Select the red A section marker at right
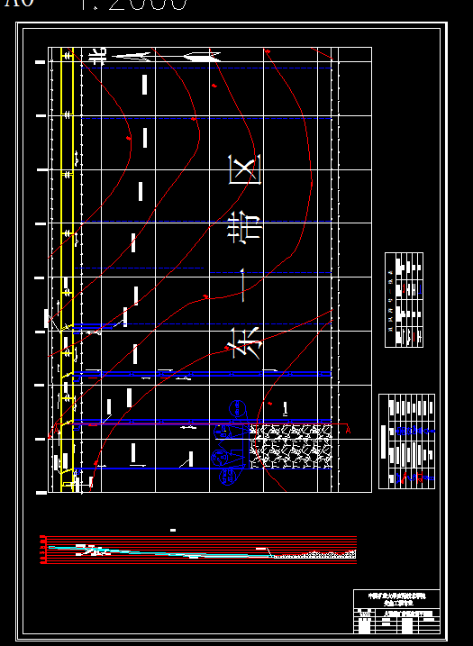 [x=348, y=431]
